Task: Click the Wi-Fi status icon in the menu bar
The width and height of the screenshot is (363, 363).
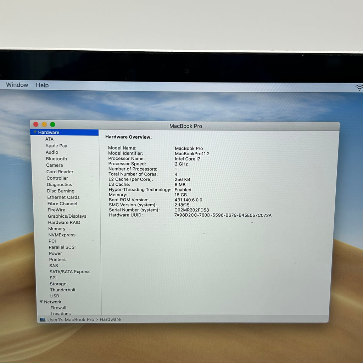Action: 359,88
